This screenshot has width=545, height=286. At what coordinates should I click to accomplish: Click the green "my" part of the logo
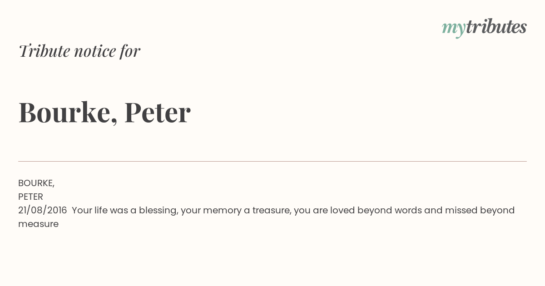point(454,30)
